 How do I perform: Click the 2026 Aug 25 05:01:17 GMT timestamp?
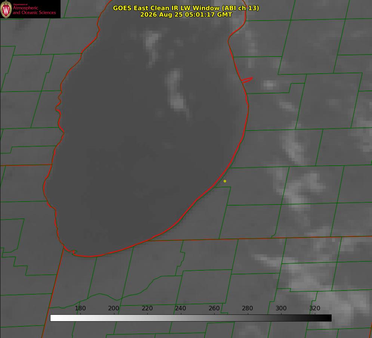(x=186, y=15)
